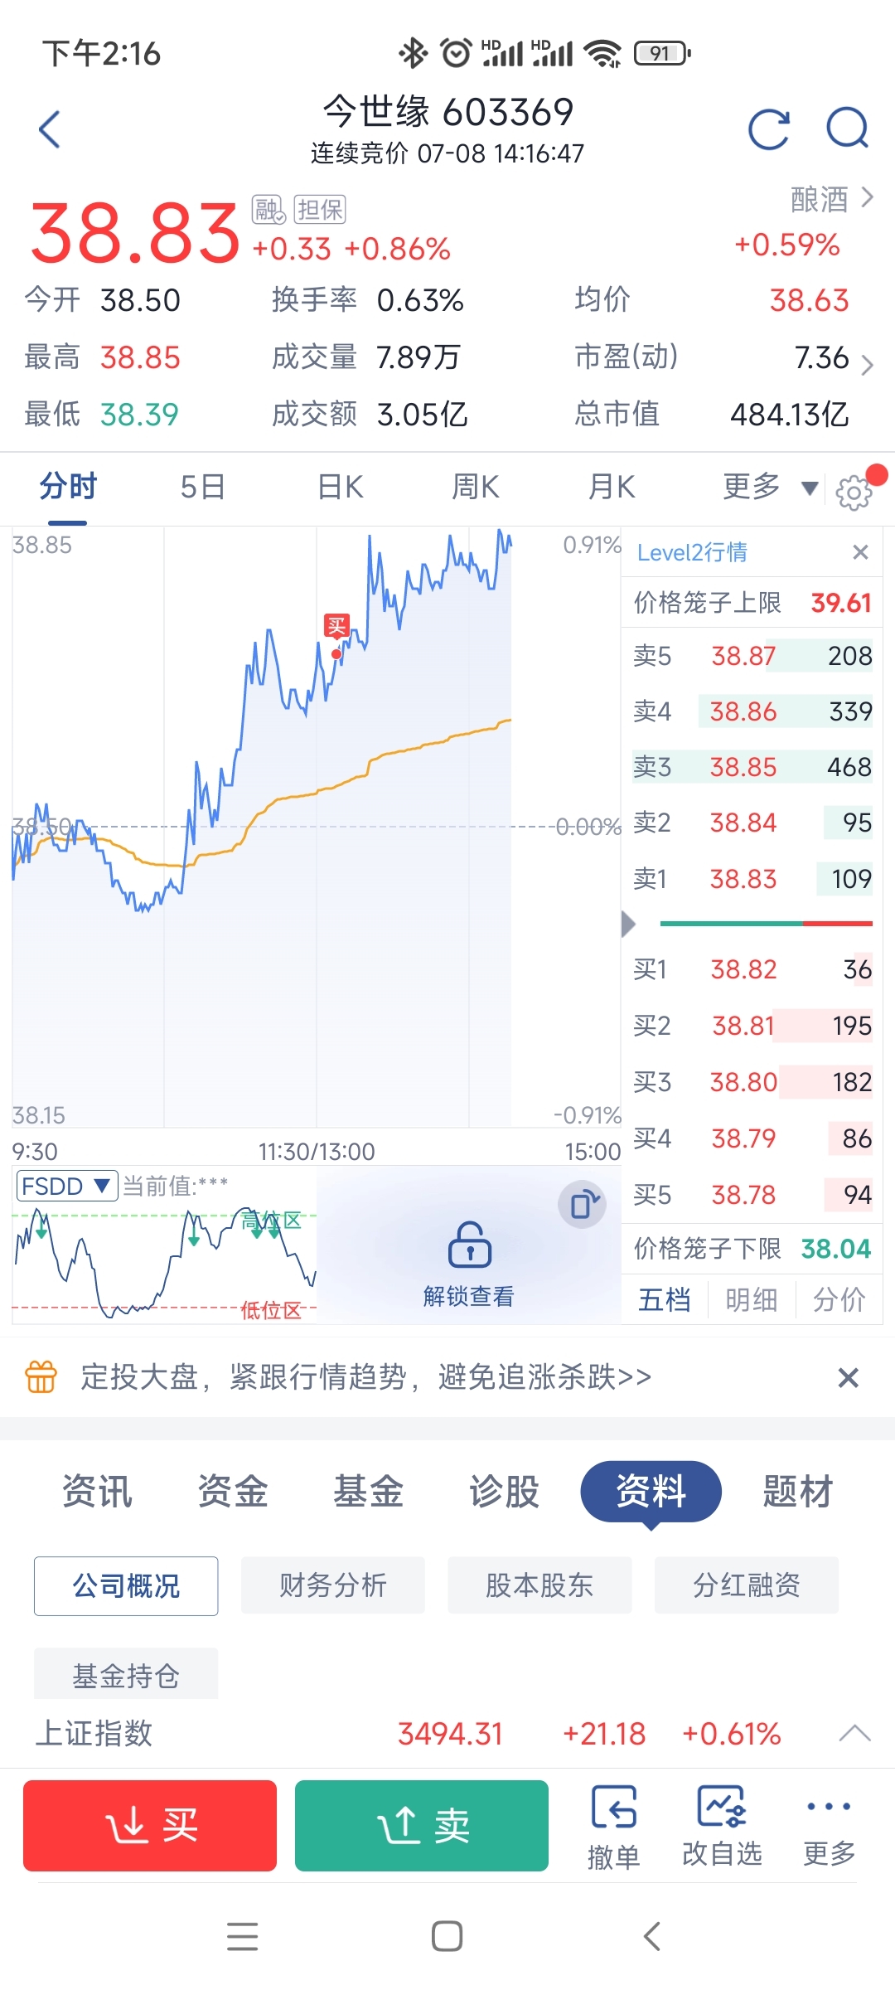Image resolution: width=895 pixels, height=1990 pixels.
Task: Switch to the 日K chart tab
Action: click(341, 488)
